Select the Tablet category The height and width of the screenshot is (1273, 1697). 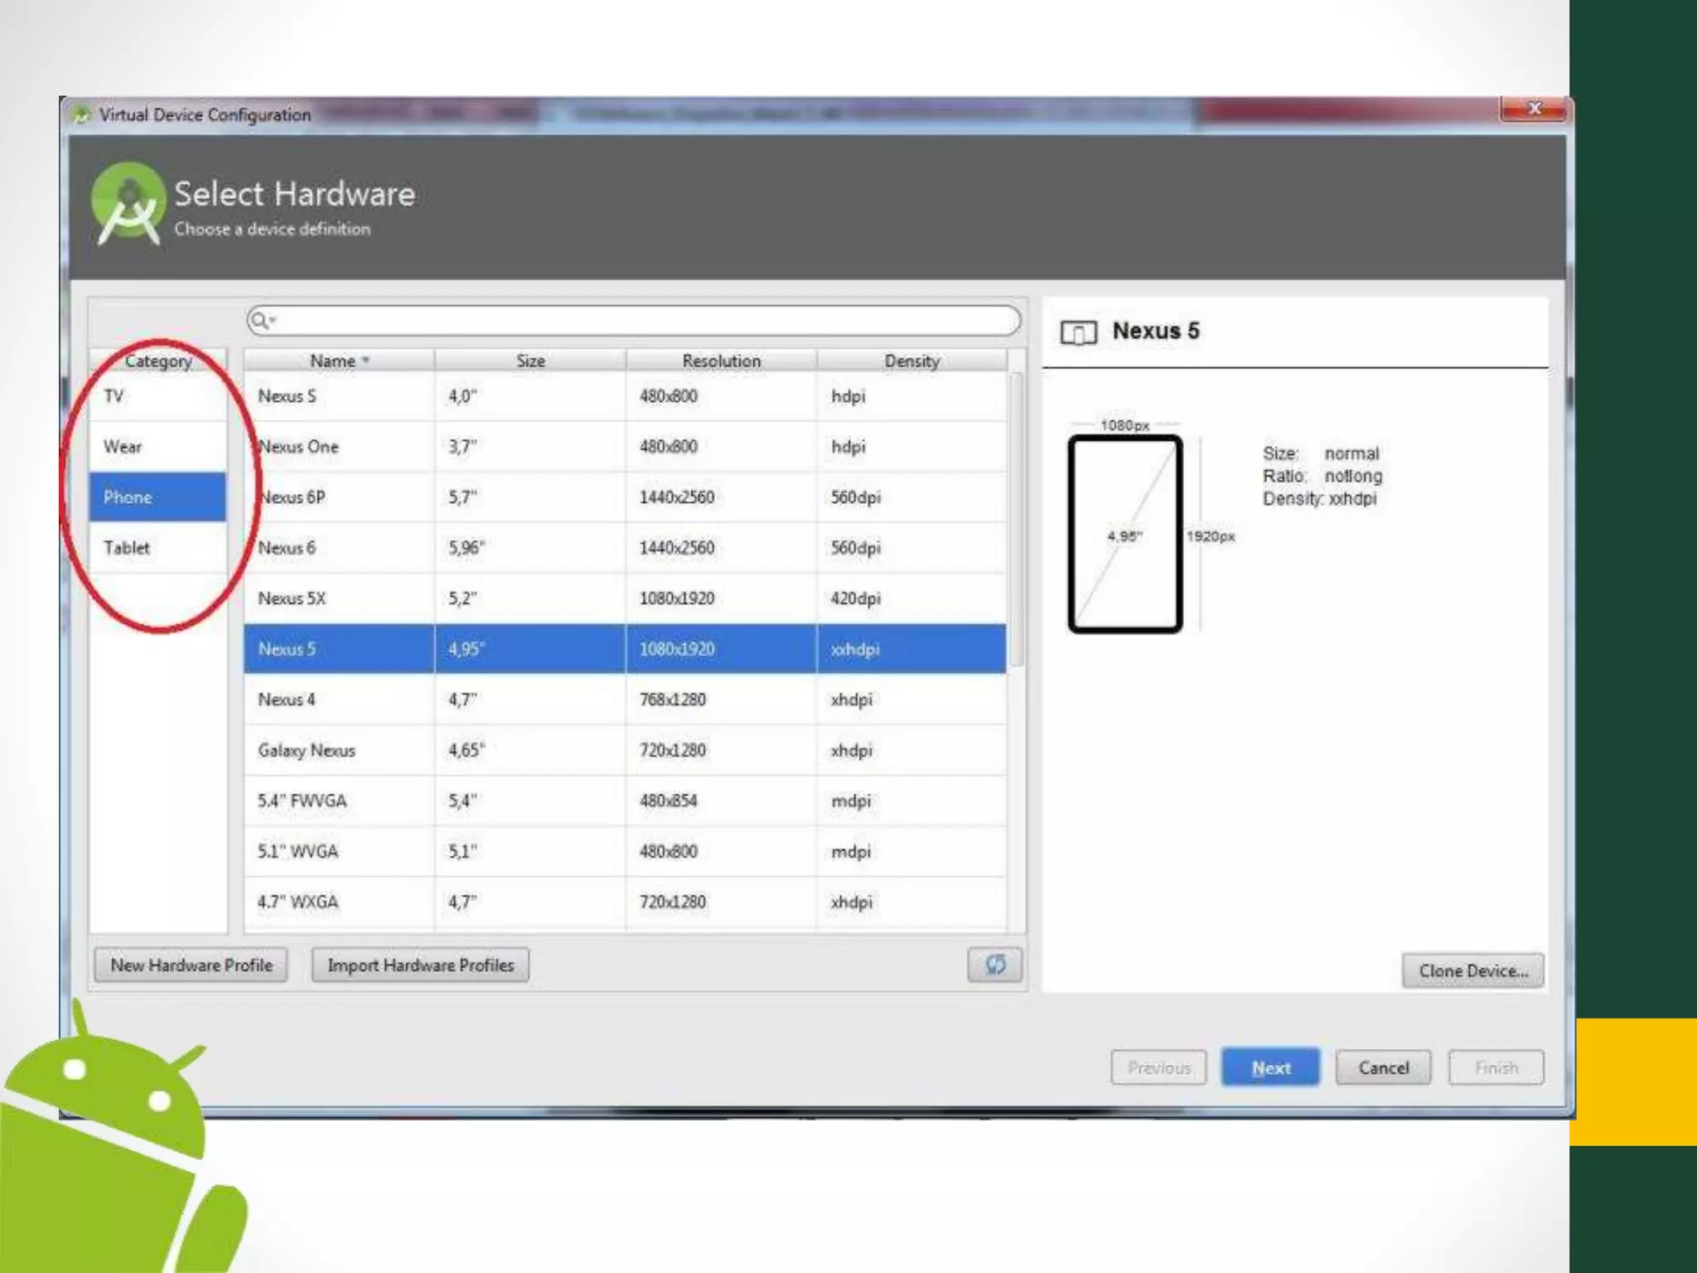pos(157,548)
